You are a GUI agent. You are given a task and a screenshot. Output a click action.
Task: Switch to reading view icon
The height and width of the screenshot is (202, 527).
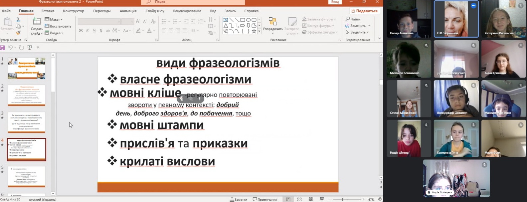[310, 199]
